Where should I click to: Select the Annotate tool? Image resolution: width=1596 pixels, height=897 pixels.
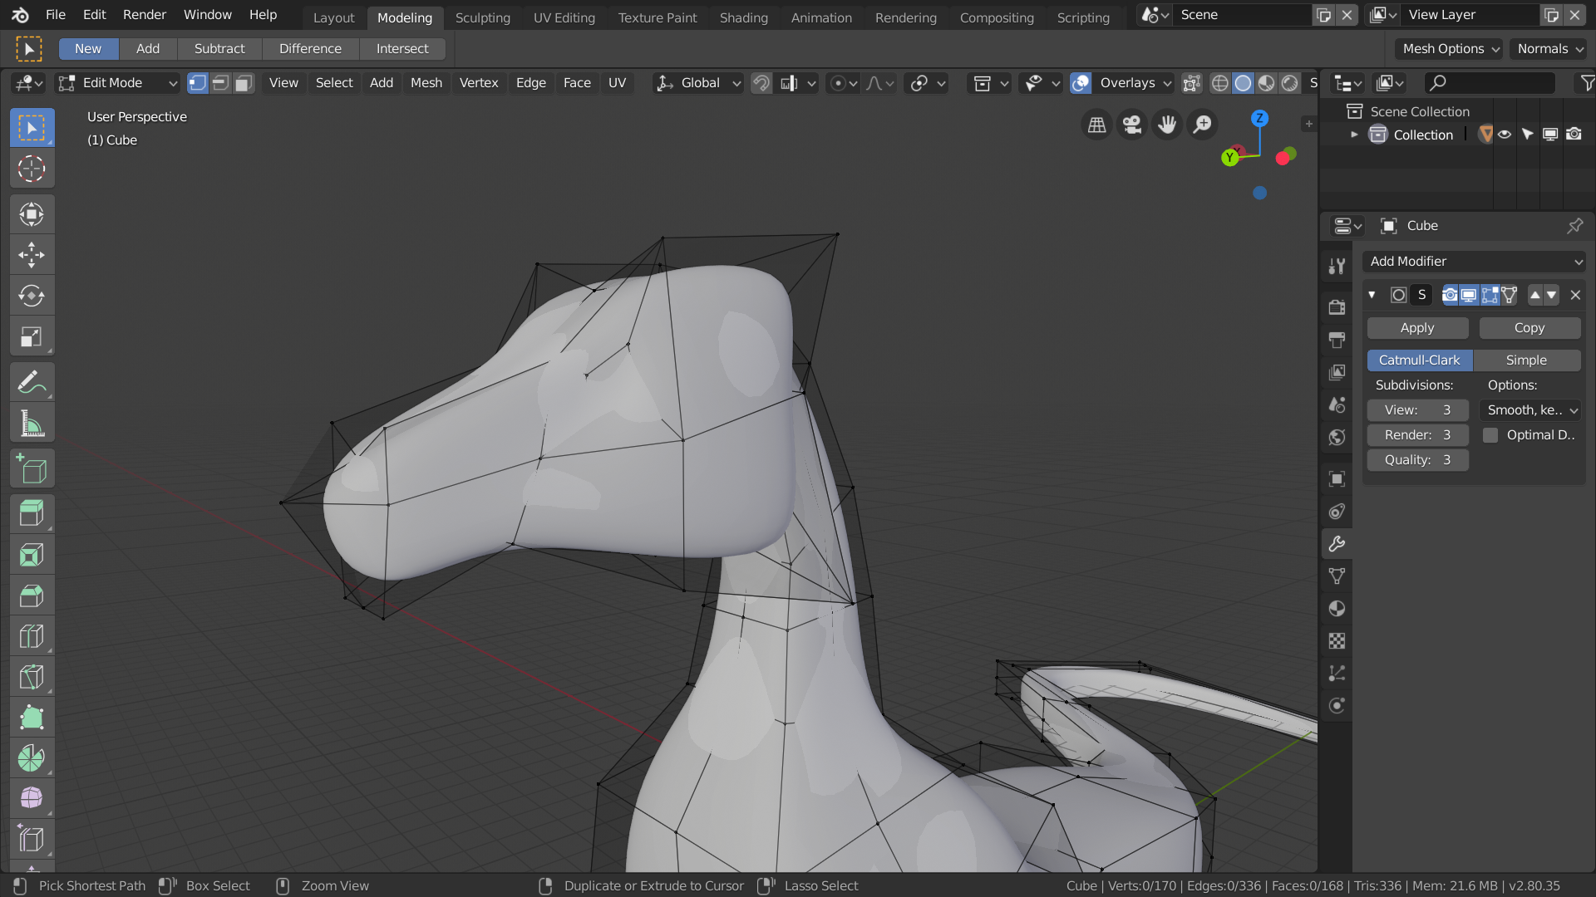(x=32, y=383)
